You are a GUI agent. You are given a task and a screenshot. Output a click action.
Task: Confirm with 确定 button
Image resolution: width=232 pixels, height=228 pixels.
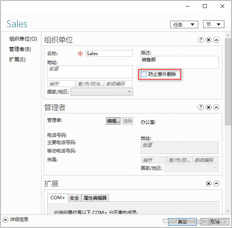(x=182, y=221)
